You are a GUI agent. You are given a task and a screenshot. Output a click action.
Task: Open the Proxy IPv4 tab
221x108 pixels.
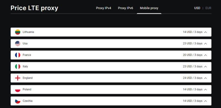104,8
